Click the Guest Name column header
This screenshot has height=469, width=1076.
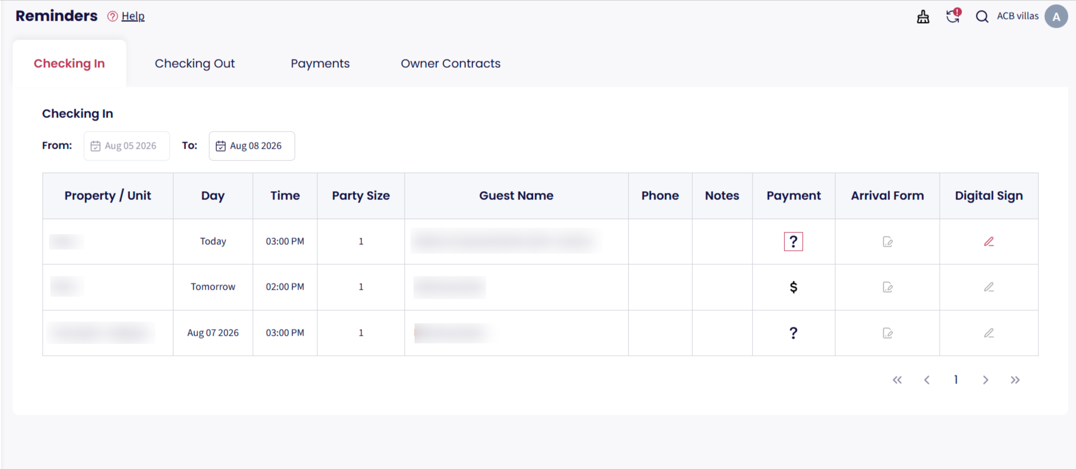pos(516,196)
